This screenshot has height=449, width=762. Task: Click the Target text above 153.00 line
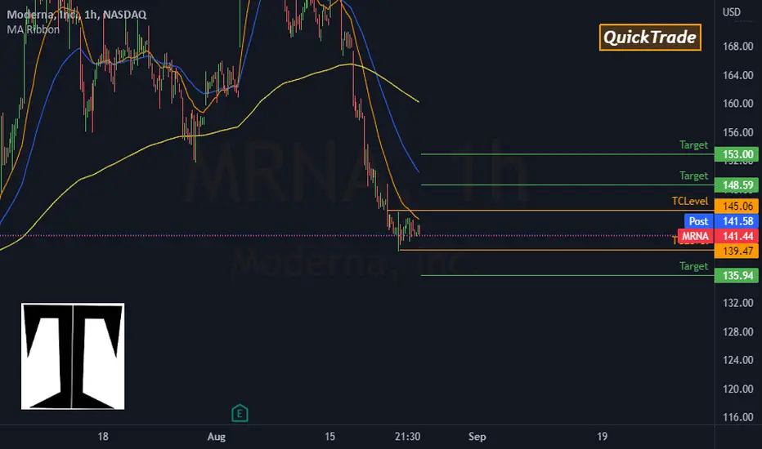click(693, 144)
